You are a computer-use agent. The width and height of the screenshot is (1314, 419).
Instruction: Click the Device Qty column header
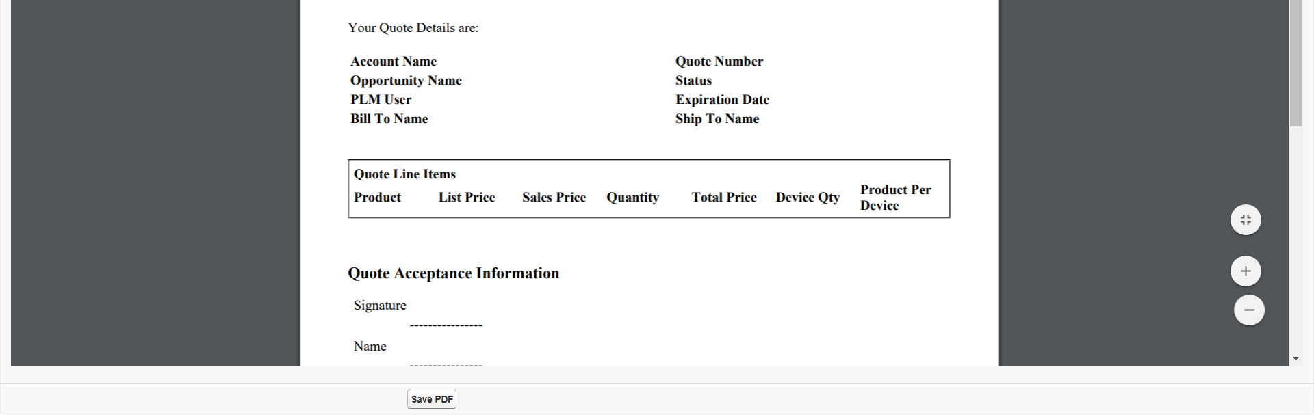(x=808, y=198)
